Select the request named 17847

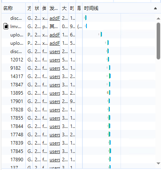click(17, 85)
